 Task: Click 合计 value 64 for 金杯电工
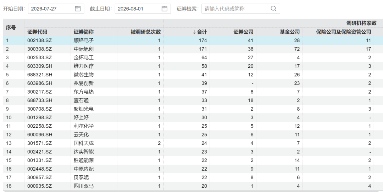(x=204, y=58)
